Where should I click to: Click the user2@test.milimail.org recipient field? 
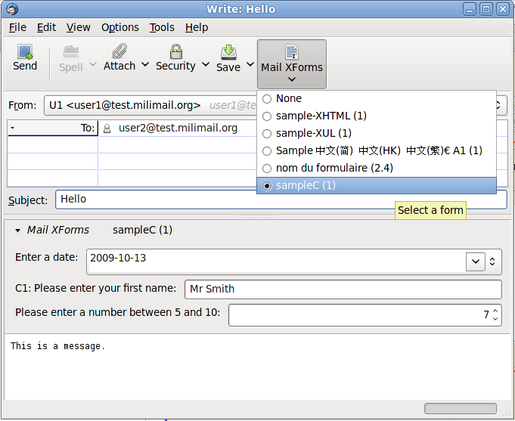[x=178, y=128]
